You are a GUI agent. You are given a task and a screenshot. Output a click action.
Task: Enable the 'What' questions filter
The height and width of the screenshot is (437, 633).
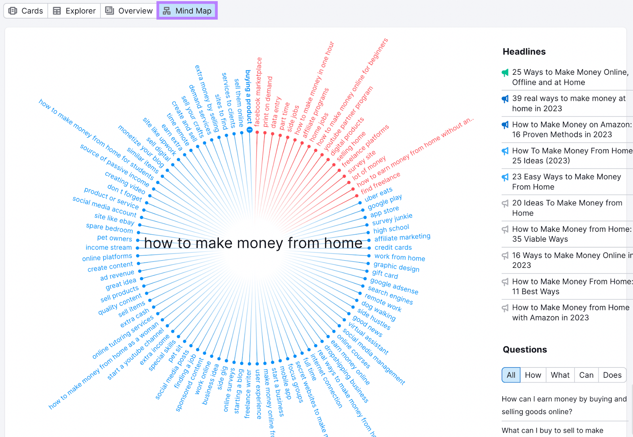point(560,375)
